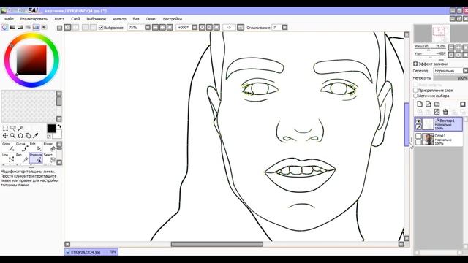This screenshot has width=468, height=263.
Task: Open Слой menu
Action: tap(75, 19)
